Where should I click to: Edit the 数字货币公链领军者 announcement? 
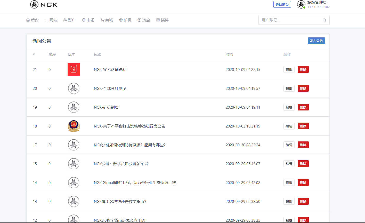point(289,164)
